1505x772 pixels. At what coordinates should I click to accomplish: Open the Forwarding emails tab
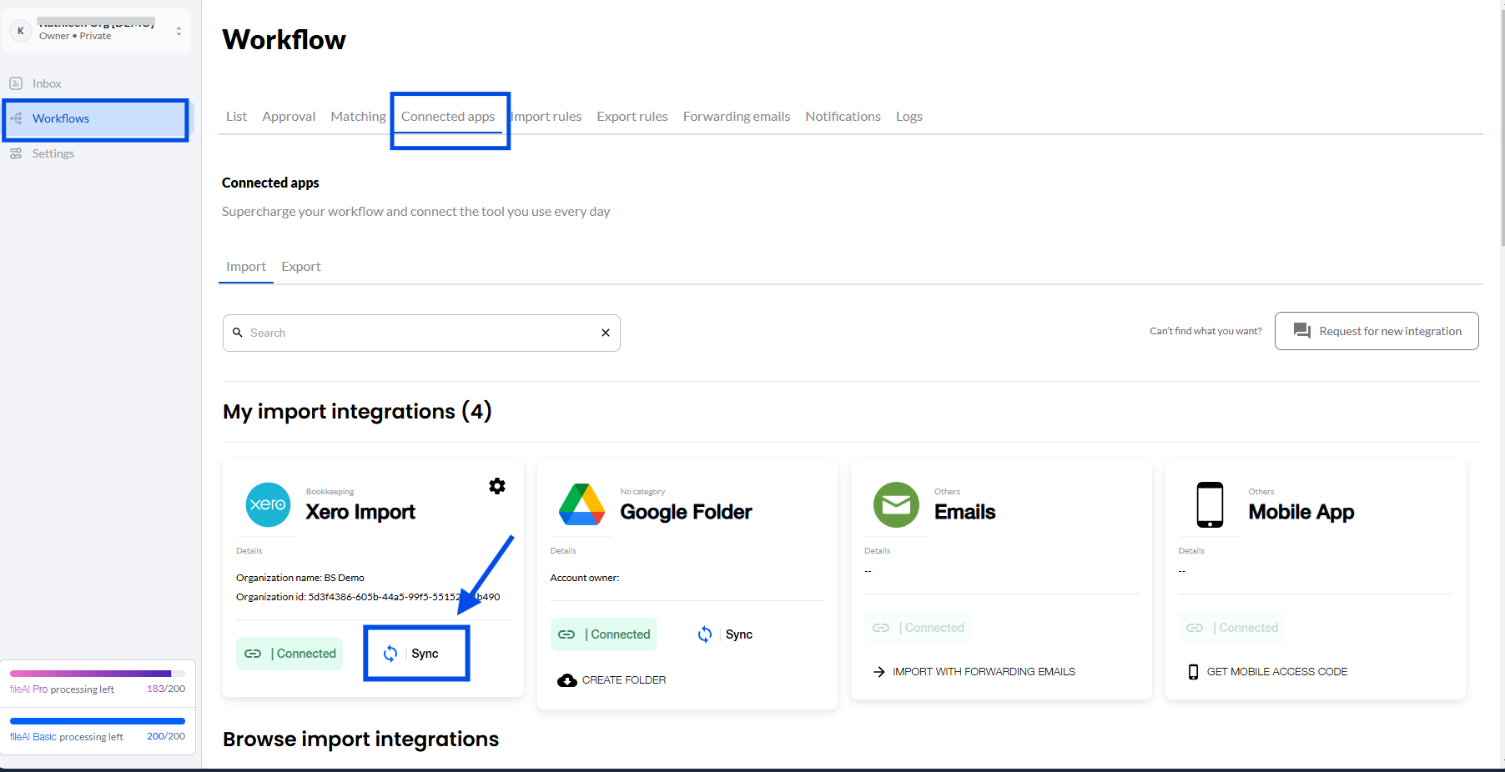coord(737,117)
